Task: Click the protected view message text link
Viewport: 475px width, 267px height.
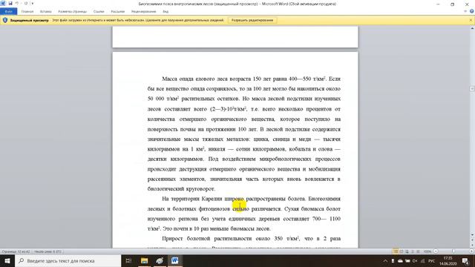Action: point(138,20)
